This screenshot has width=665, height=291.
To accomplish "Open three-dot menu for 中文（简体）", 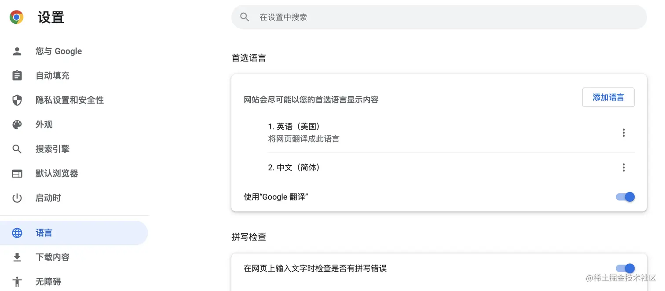I will pos(623,167).
